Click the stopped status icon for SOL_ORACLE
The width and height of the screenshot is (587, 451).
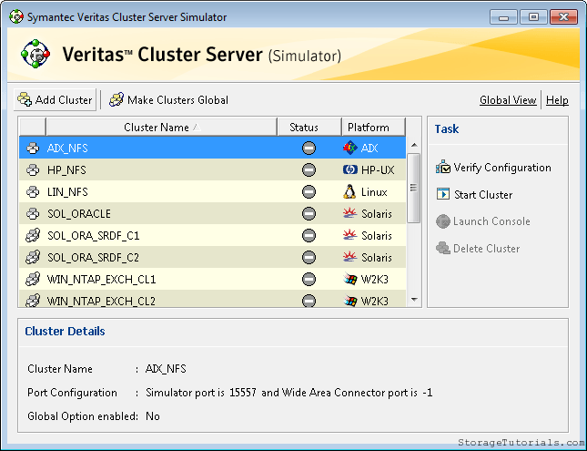(x=309, y=214)
